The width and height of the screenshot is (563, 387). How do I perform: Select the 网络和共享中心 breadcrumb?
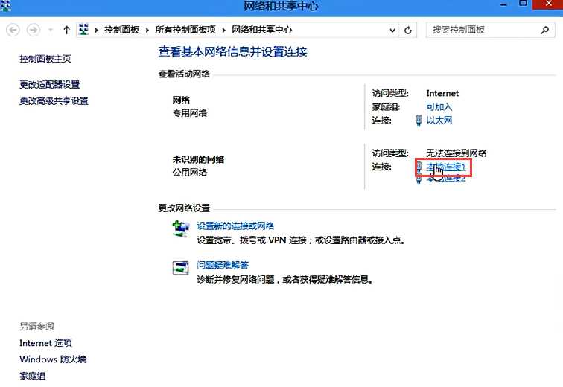261,30
